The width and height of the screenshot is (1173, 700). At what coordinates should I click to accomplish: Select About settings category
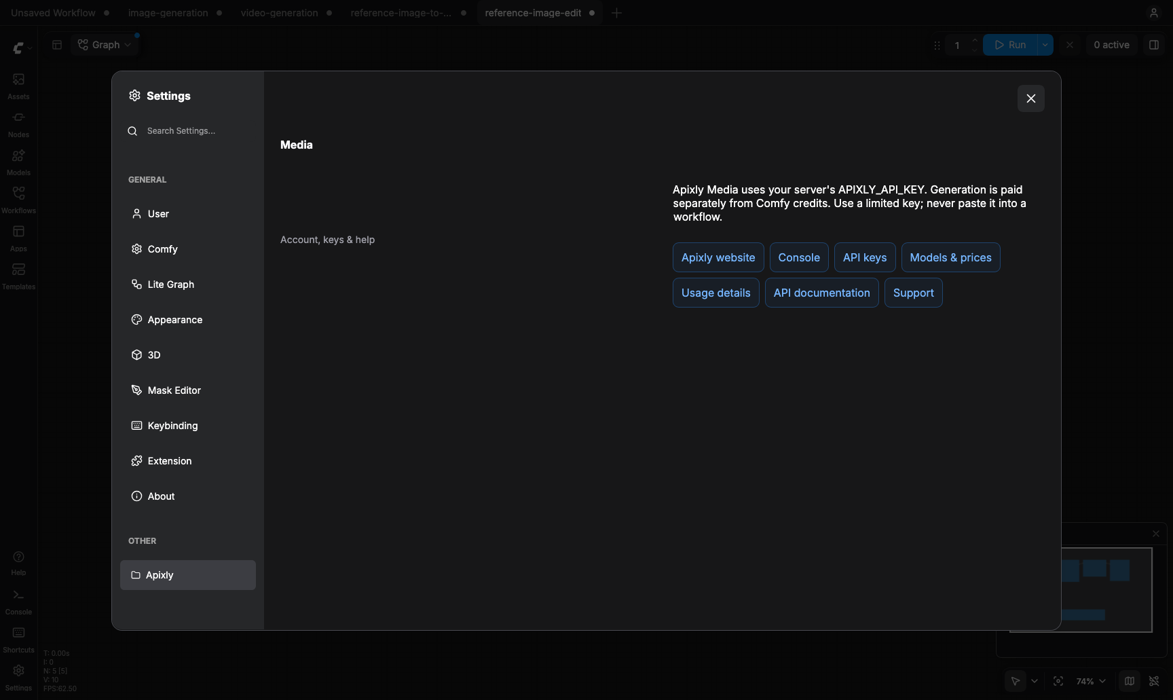pyautogui.click(x=188, y=496)
